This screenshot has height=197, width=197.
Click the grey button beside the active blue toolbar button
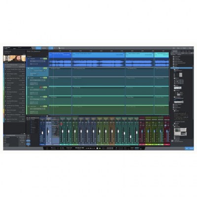point(44,48)
